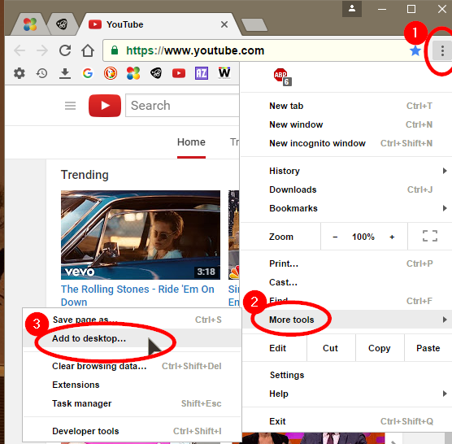This screenshot has height=444, width=452.
Task: Click the Copy button in the Edit row
Action: [x=380, y=348]
